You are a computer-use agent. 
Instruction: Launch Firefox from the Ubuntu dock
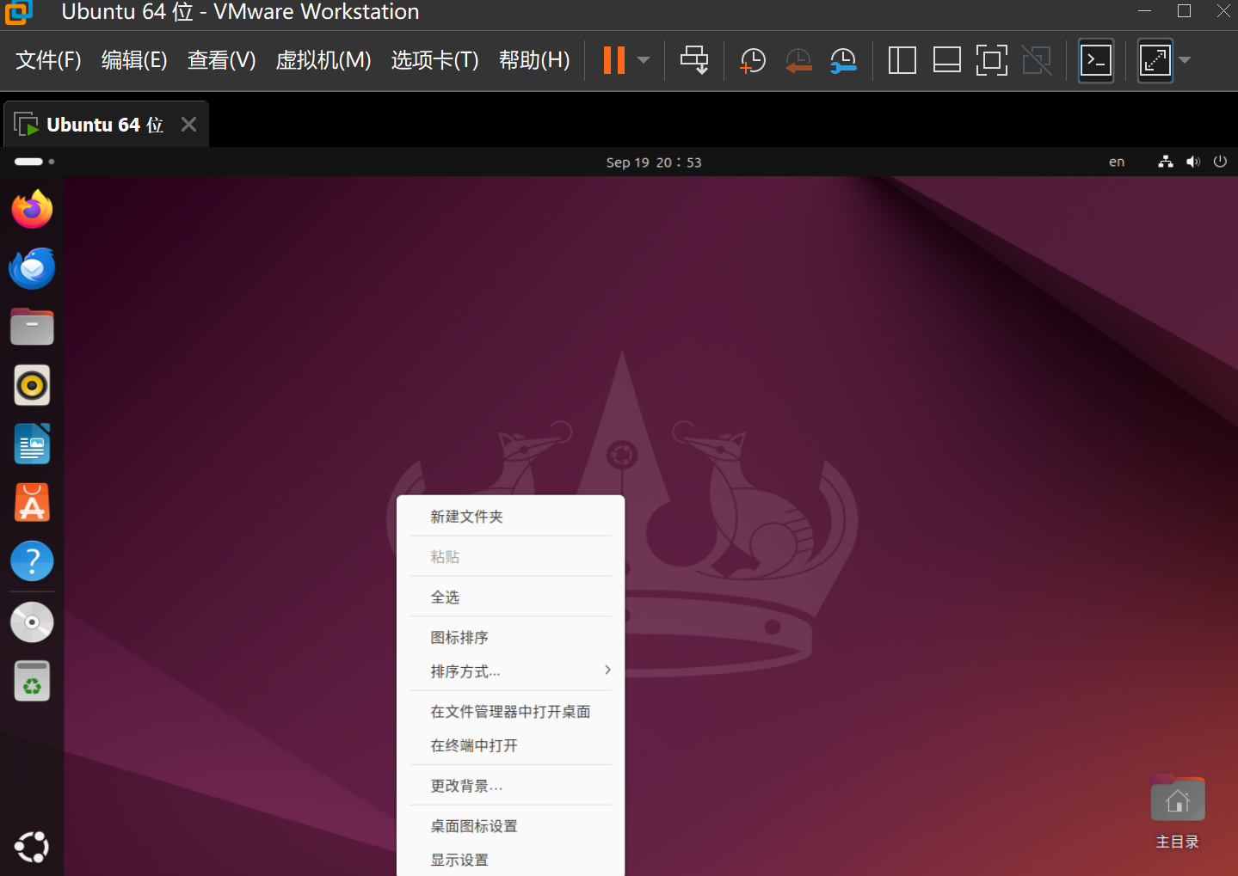click(32, 209)
